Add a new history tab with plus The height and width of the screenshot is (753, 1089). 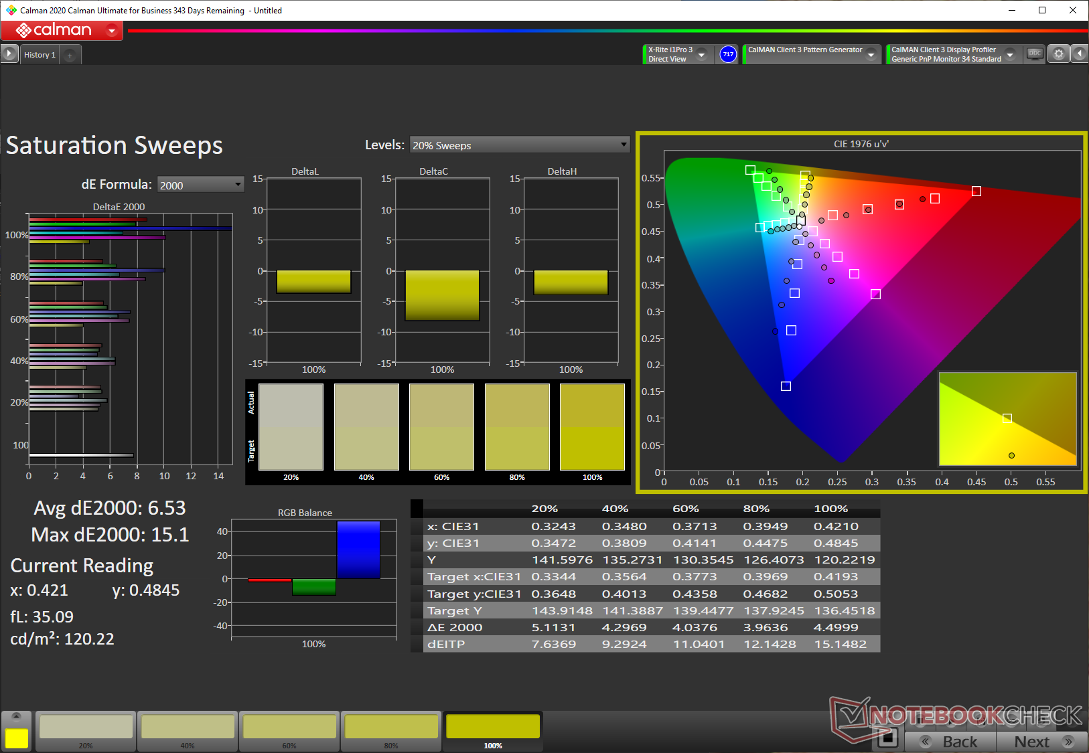pyautogui.click(x=70, y=55)
